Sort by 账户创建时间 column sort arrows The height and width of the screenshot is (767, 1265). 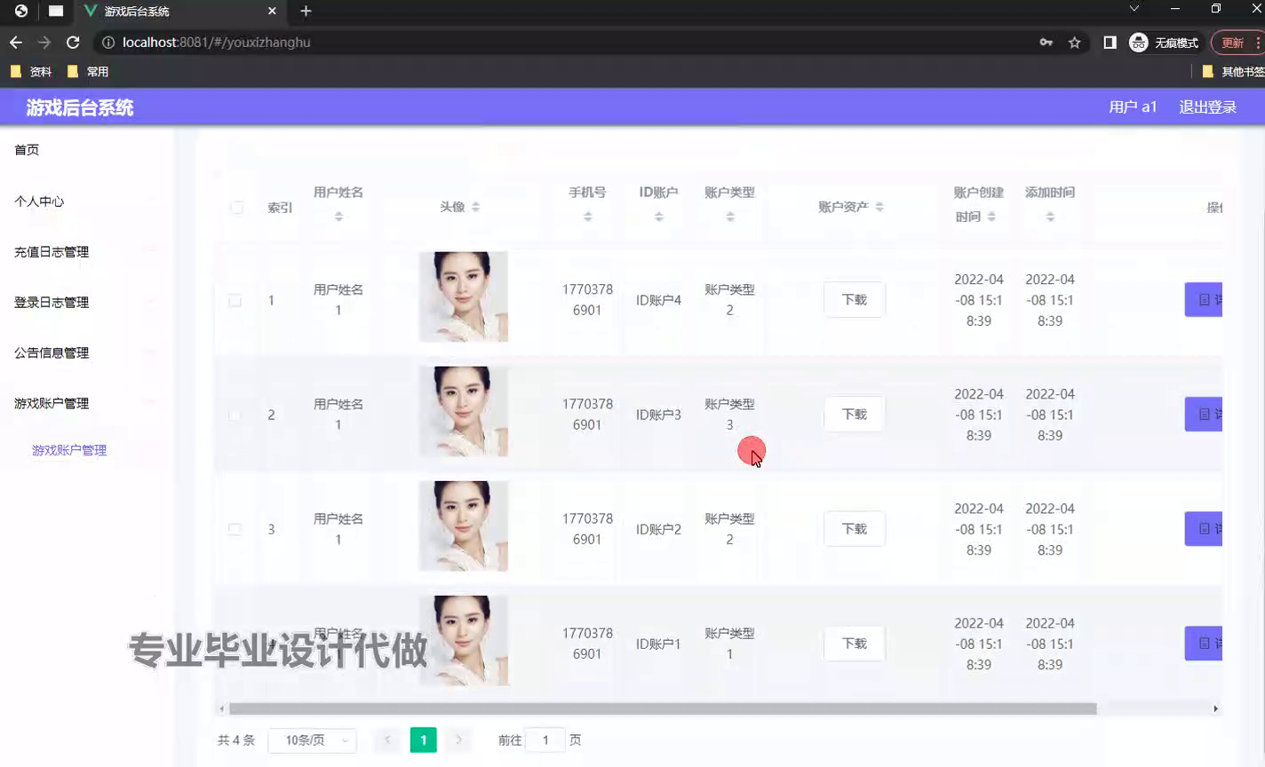point(991,217)
